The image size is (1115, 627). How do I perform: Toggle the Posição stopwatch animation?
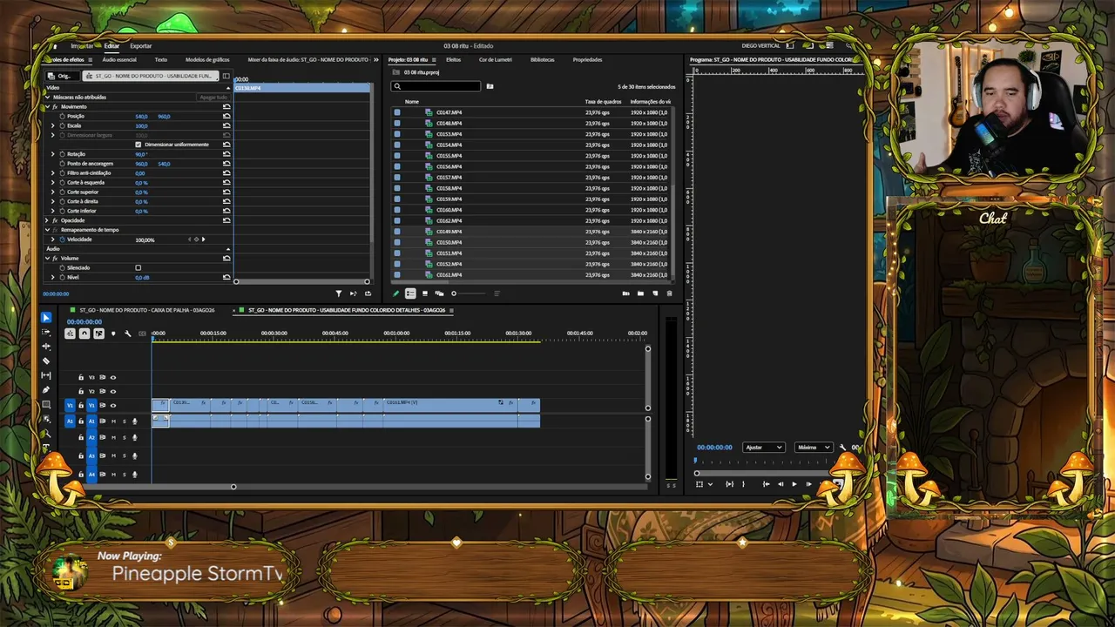[x=62, y=116]
